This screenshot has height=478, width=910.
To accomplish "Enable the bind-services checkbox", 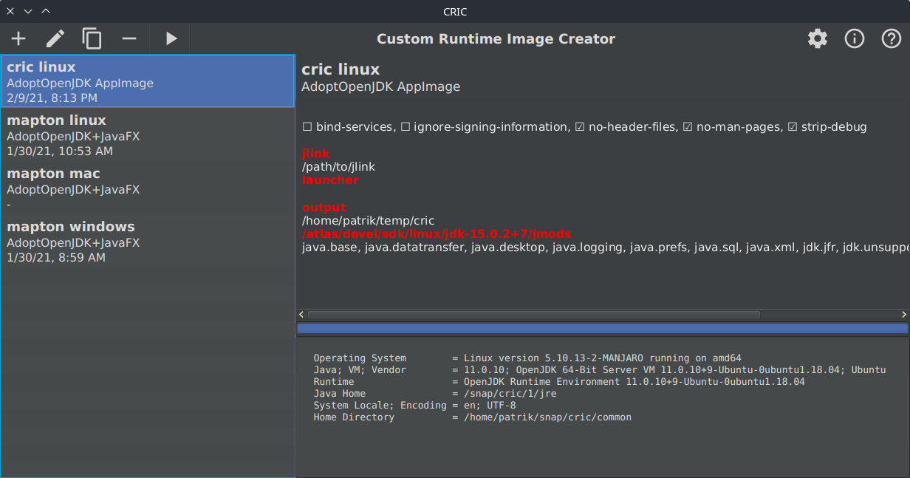I will point(307,126).
